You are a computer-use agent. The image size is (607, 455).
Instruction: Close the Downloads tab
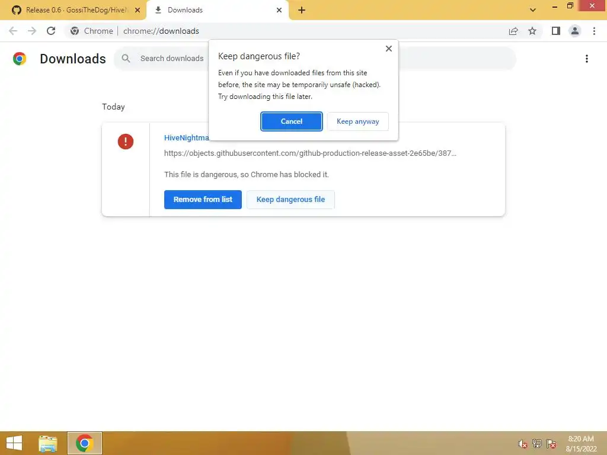(279, 11)
